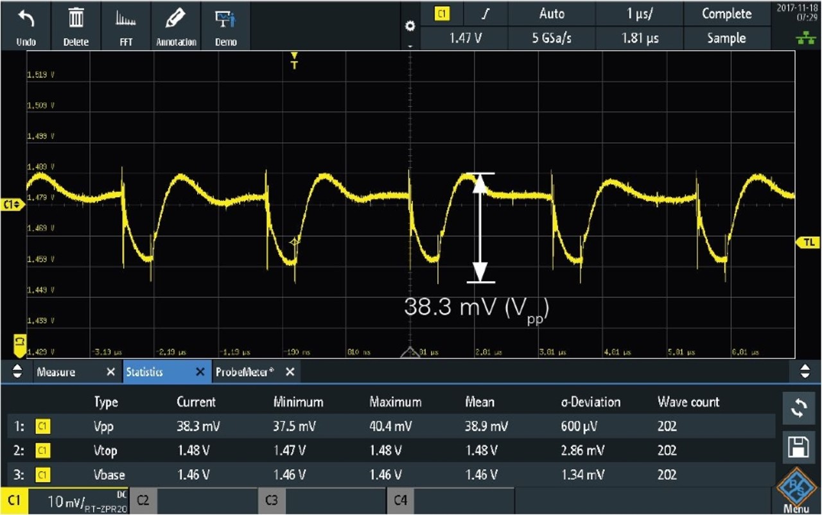Click the Mean column header
The height and width of the screenshot is (515, 822).
click(480, 403)
